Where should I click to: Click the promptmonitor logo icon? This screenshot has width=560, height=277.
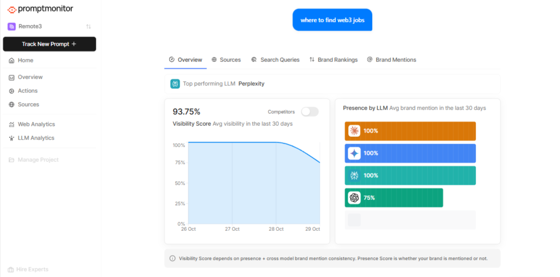(12, 9)
